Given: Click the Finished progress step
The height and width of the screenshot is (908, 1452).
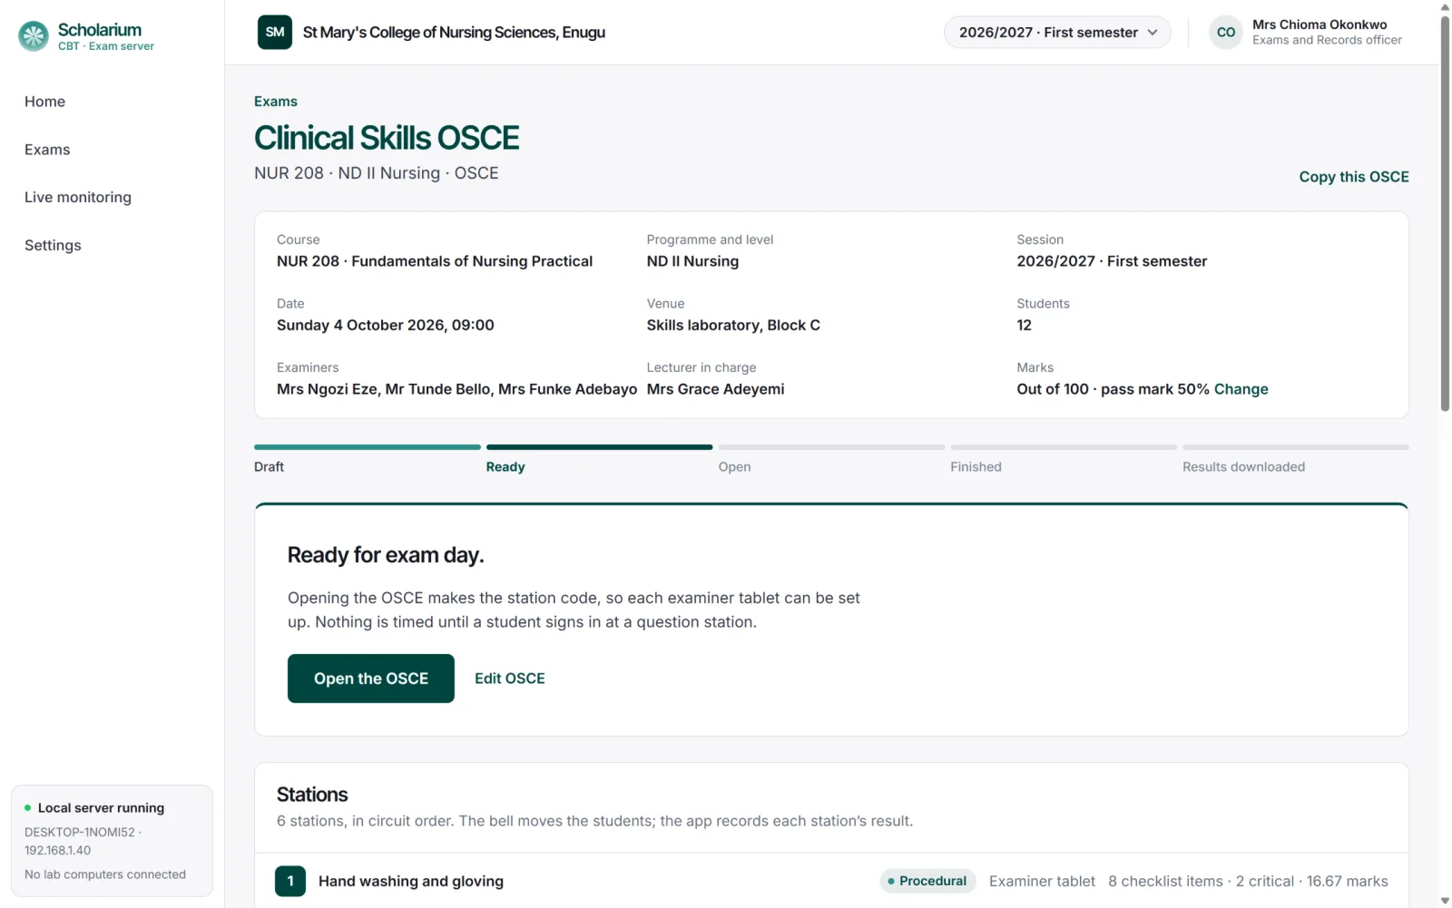Looking at the screenshot, I should [1064, 459].
